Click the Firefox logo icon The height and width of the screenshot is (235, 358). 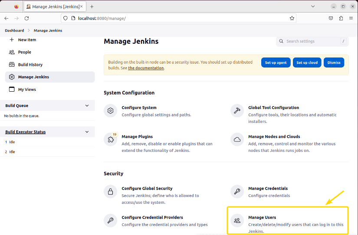(x=16, y=6)
